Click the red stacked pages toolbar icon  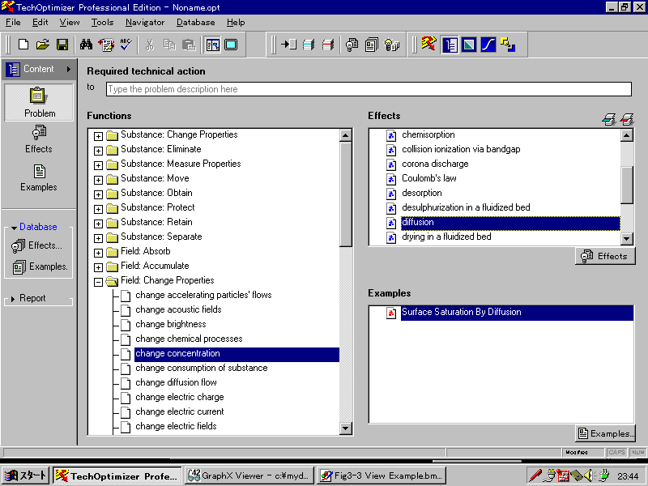[x=328, y=45]
